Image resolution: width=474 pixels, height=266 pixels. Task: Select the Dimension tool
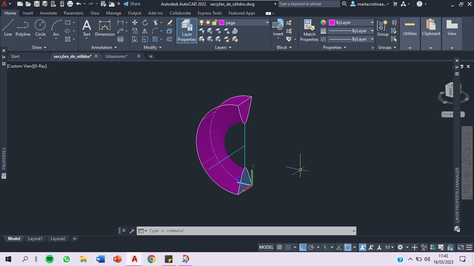(105, 28)
